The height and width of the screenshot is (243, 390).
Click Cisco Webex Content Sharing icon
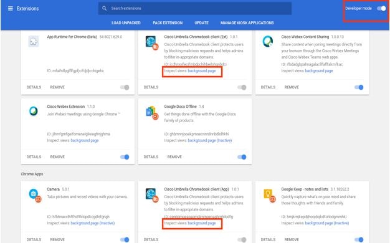268,41
